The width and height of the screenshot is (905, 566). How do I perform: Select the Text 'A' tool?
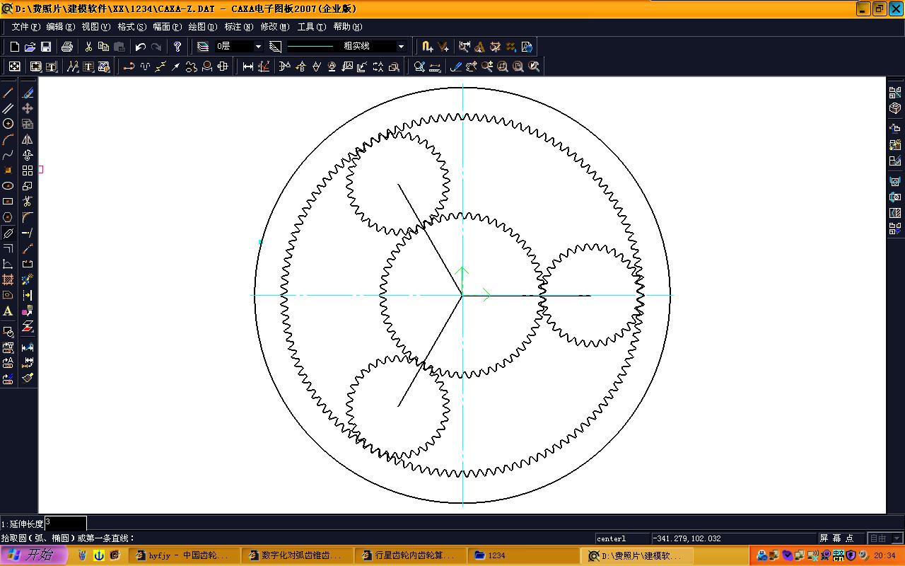[8, 311]
